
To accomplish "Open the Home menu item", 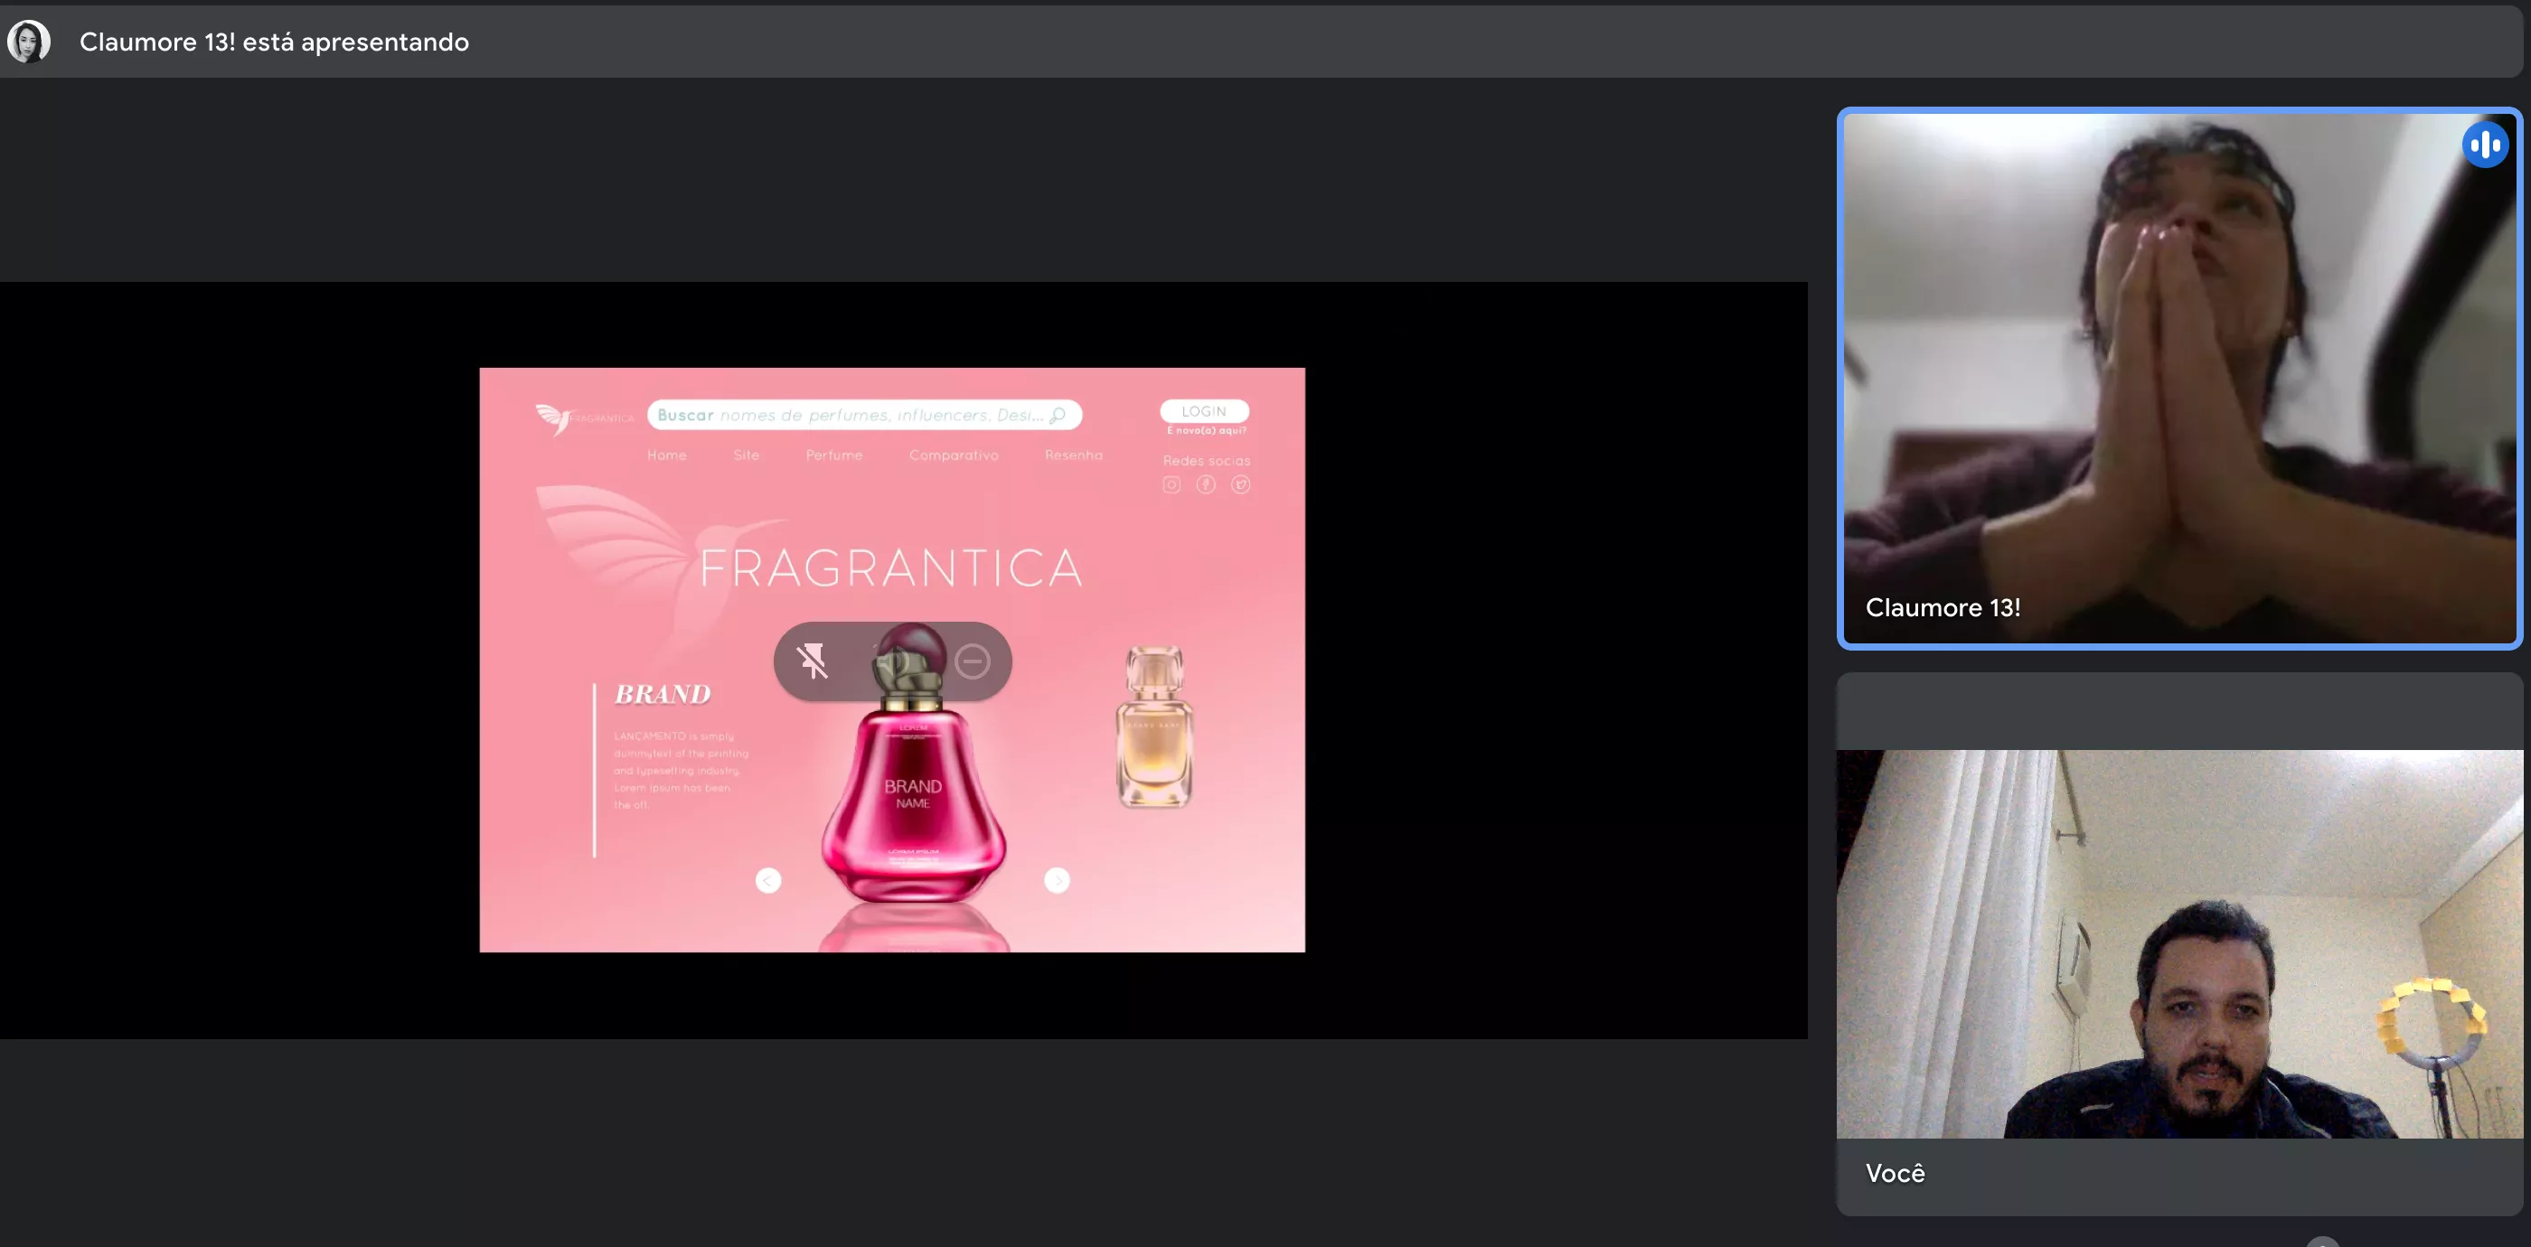I will point(666,455).
